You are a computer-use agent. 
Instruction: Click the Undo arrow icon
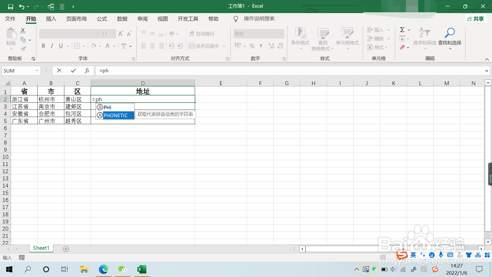22,7
